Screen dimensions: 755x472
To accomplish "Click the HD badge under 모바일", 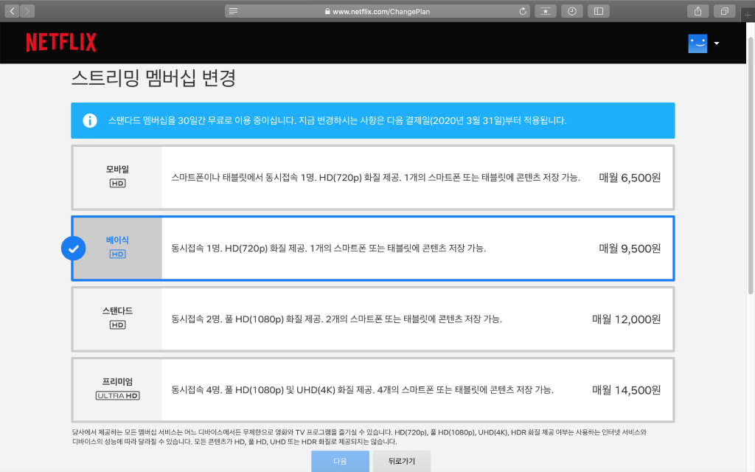I will (x=117, y=183).
